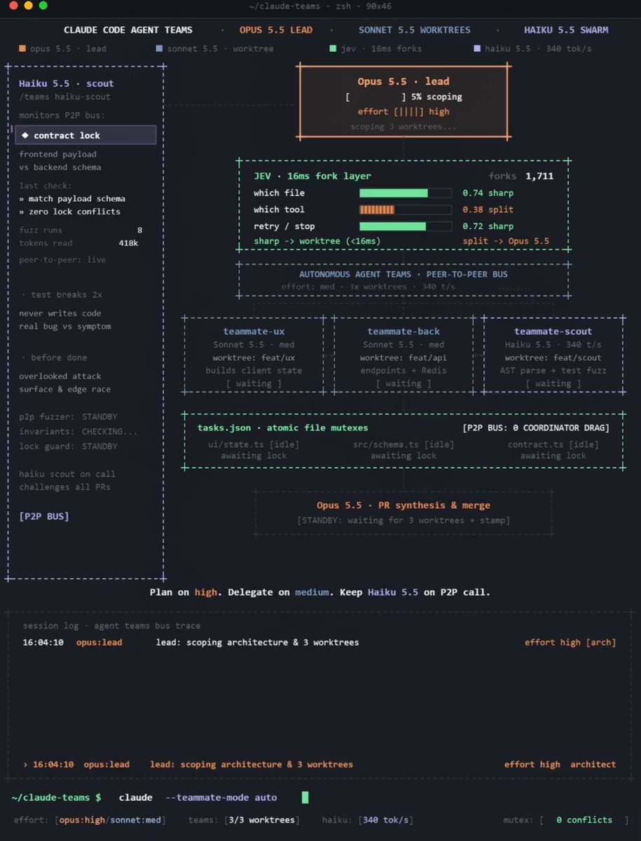Click the green square beside "jev · 16ms forks"
Image resolution: width=641 pixels, height=841 pixels.
333,49
